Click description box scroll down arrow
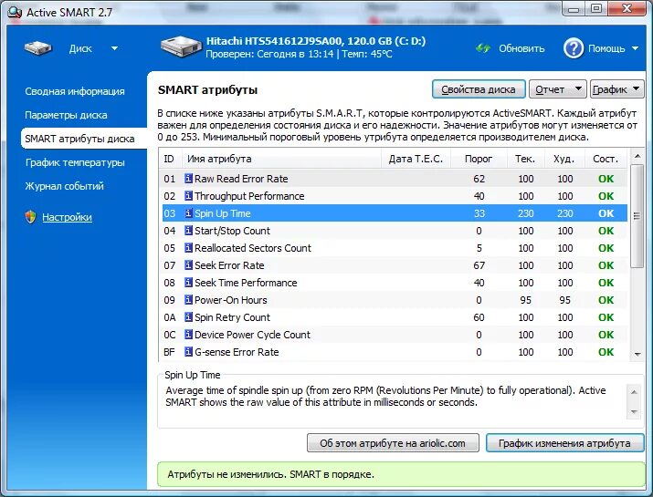The image size is (653, 497). 634,412
